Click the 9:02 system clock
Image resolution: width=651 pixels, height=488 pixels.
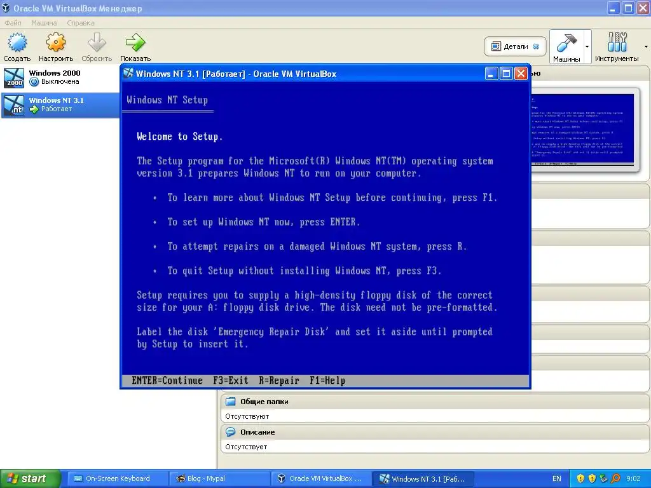[633, 478]
